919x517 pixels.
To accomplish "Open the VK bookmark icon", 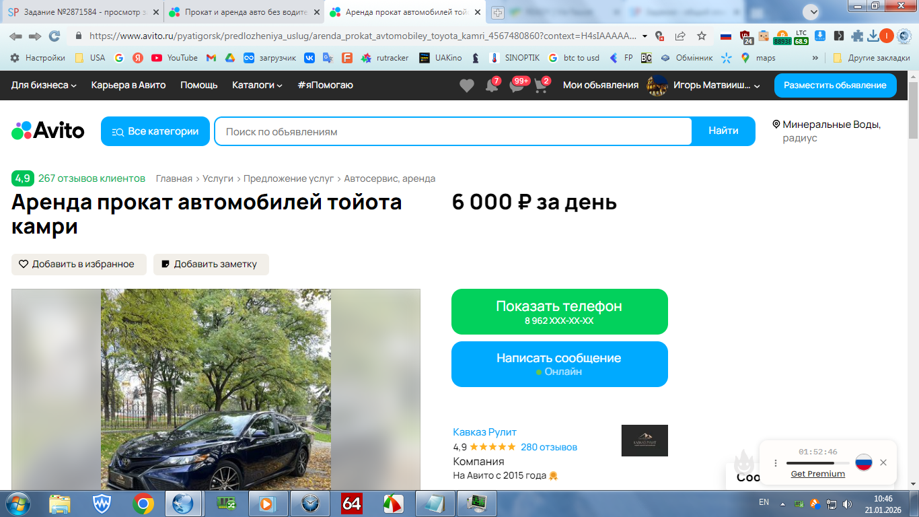I will [x=309, y=58].
